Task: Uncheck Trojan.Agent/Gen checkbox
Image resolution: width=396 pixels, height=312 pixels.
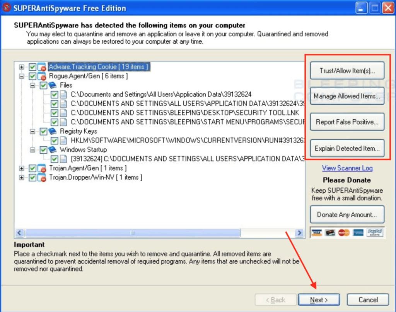Action: (x=32, y=168)
